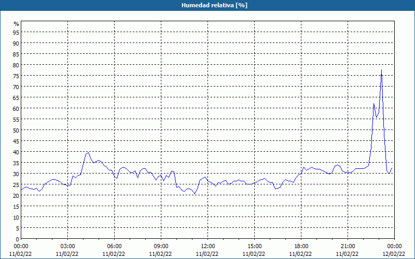Click the 12/02/22 date label

click(394, 254)
